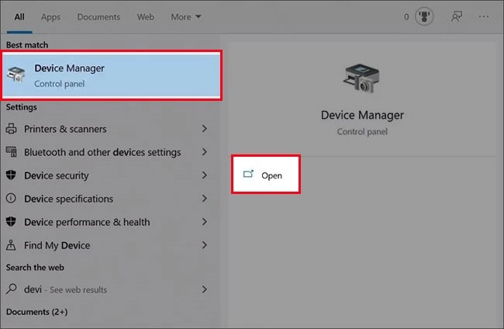Click the web search magnifier icon

tap(12, 289)
